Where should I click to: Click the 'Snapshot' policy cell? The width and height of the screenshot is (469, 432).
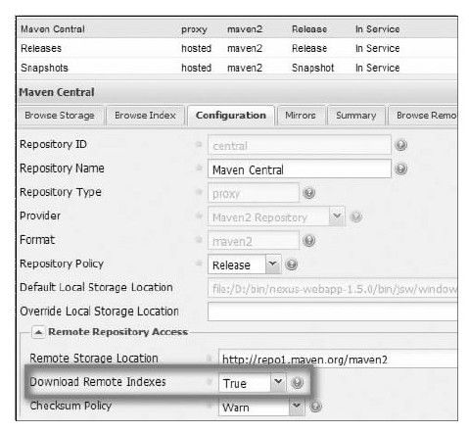[312, 68]
